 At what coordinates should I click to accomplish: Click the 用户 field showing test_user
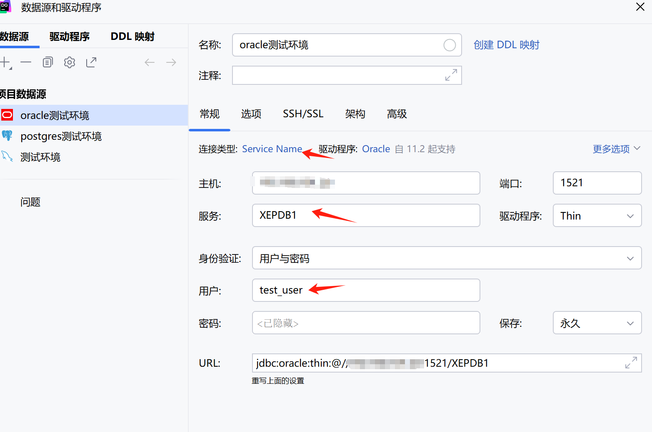pyautogui.click(x=366, y=290)
